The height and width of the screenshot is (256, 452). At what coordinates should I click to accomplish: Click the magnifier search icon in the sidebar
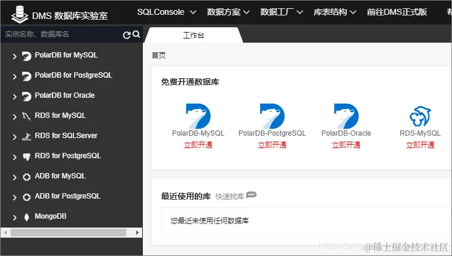[x=136, y=34]
